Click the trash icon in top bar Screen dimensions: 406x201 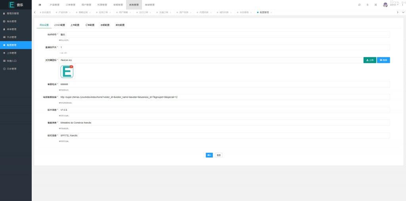367,5
